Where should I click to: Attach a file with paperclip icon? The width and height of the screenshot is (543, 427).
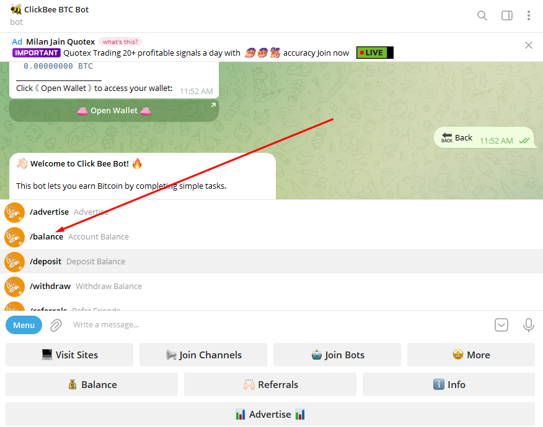pos(56,326)
